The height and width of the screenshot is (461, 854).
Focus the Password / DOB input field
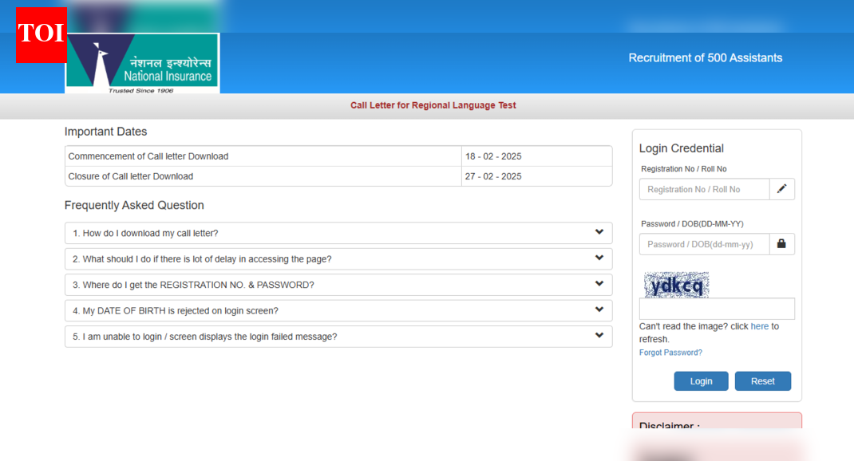704,244
